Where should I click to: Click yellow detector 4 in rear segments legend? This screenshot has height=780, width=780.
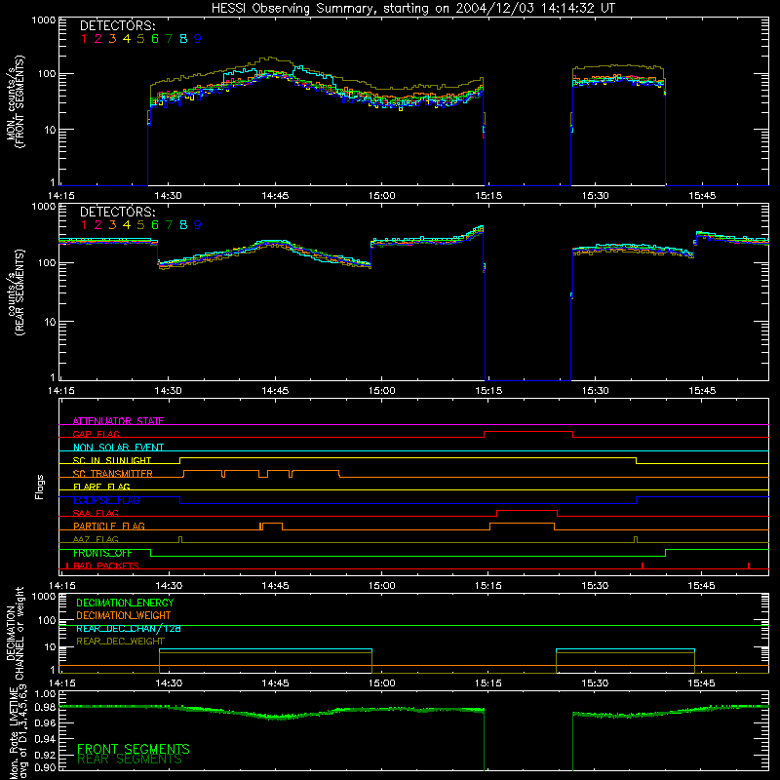pos(127,225)
